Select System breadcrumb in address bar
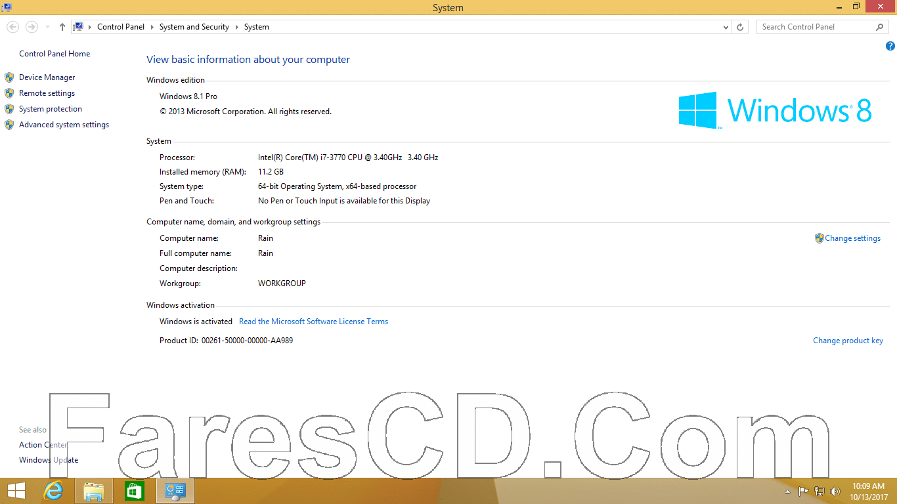The width and height of the screenshot is (897, 504). [x=257, y=27]
